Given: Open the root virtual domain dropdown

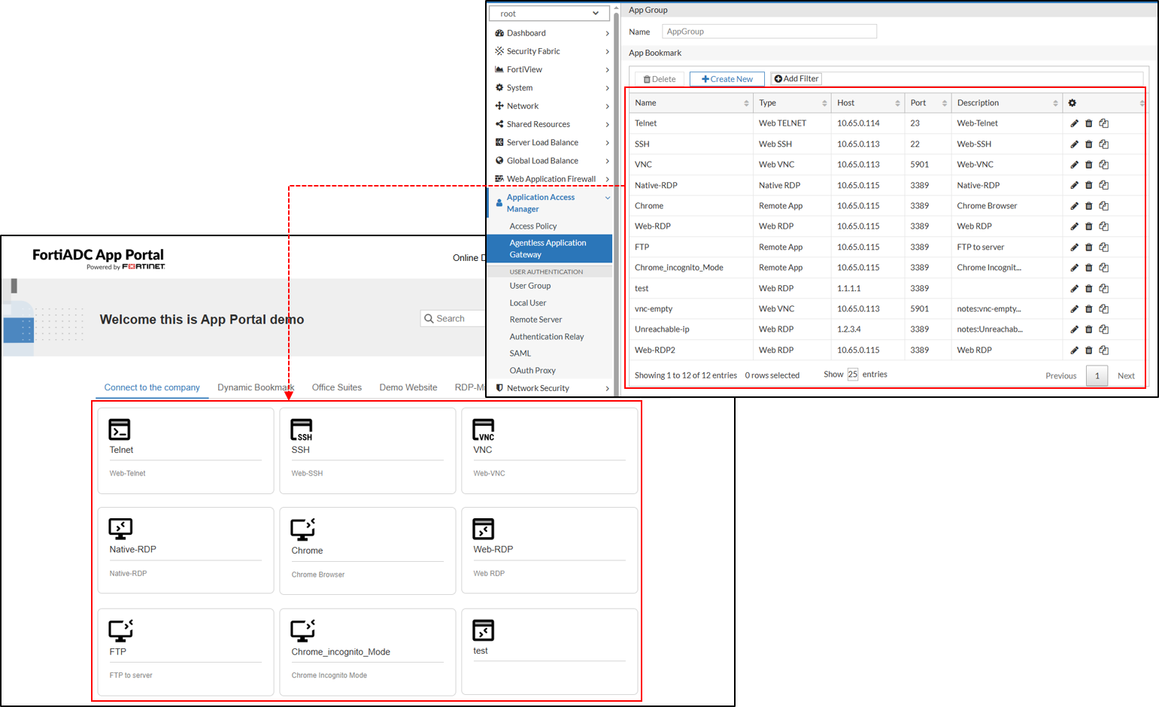Looking at the screenshot, I should click(549, 13).
